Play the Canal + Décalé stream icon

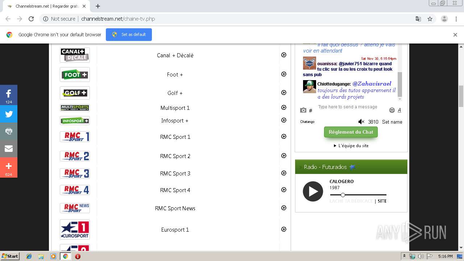pyautogui.click(x=284, y=55)
